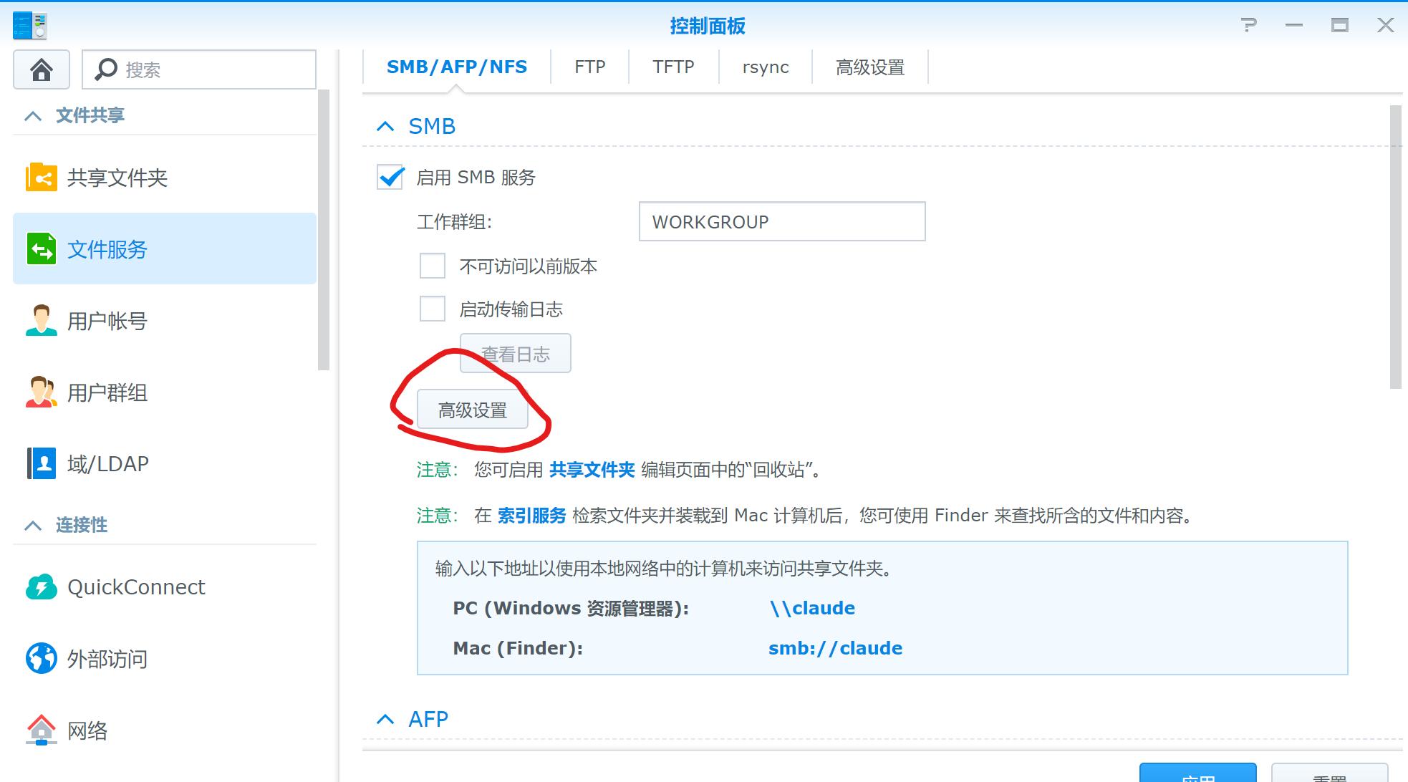Open QuickConnect settings
The image size is (1408, 782).
135,586
